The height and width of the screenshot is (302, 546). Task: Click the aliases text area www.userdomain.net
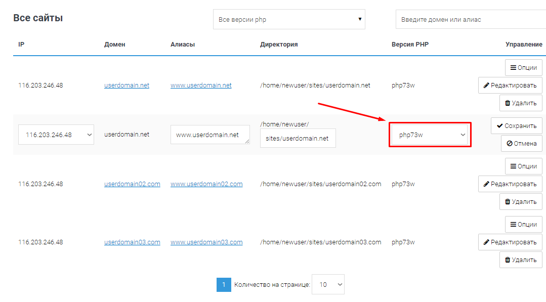[x=210, y=135]
